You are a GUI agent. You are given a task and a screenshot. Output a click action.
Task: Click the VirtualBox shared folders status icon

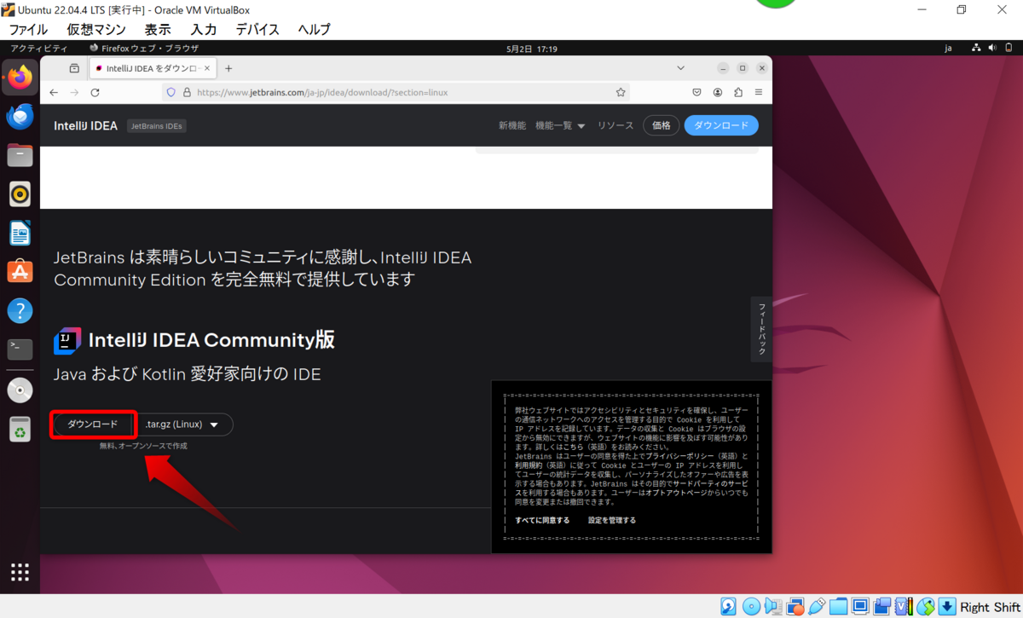click(x=839, y=606)
